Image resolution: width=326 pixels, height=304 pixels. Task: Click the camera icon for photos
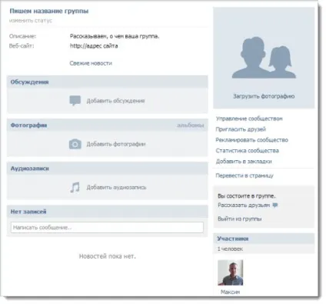pyautogui.click(x=75, y=144)
